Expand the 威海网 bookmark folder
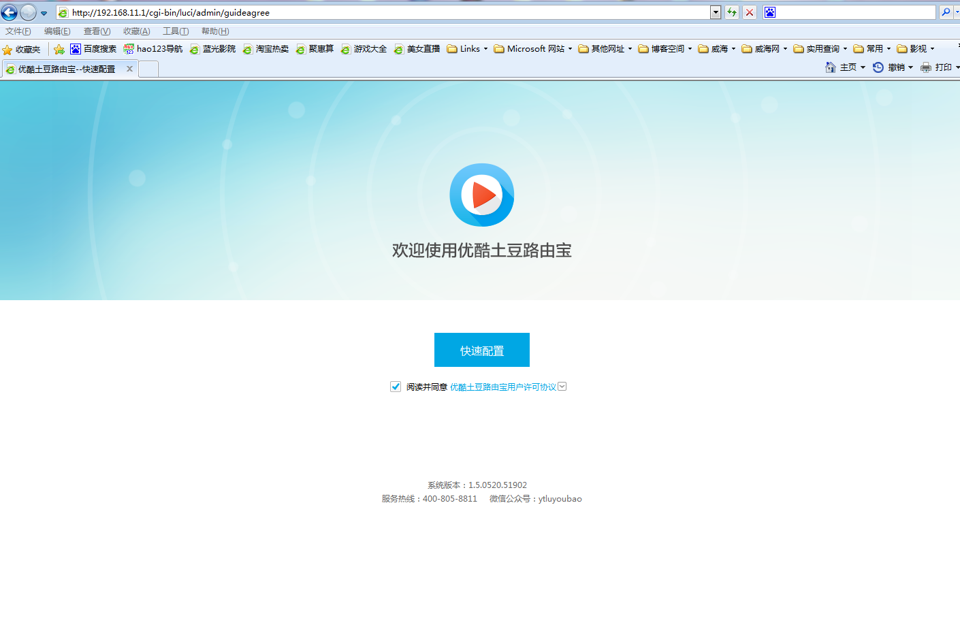 point(765,49)
